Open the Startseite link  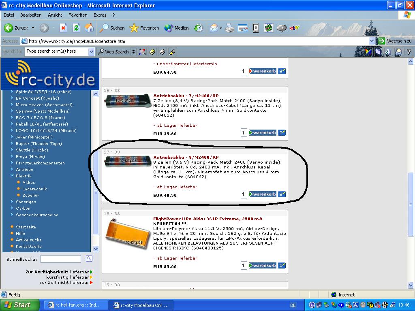26,227
